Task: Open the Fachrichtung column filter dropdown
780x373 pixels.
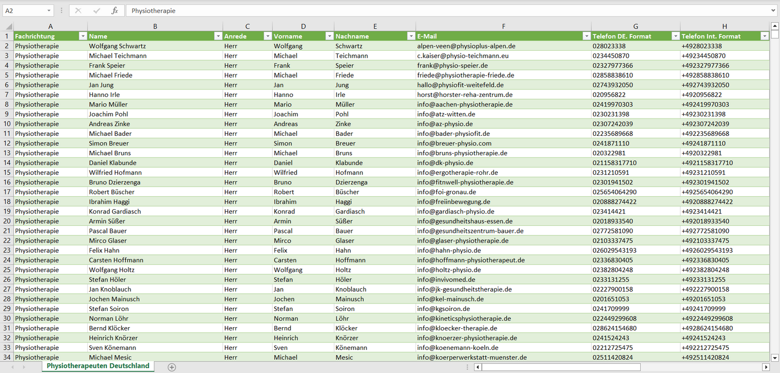Action: [83, 36]
